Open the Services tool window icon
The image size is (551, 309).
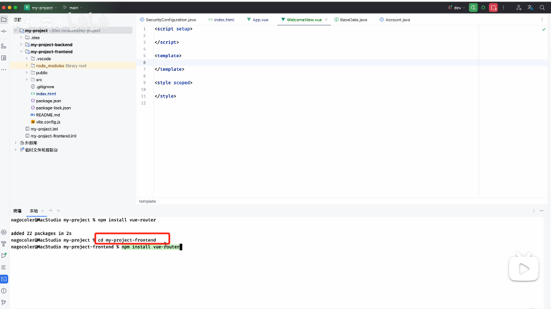pos(4,232)
